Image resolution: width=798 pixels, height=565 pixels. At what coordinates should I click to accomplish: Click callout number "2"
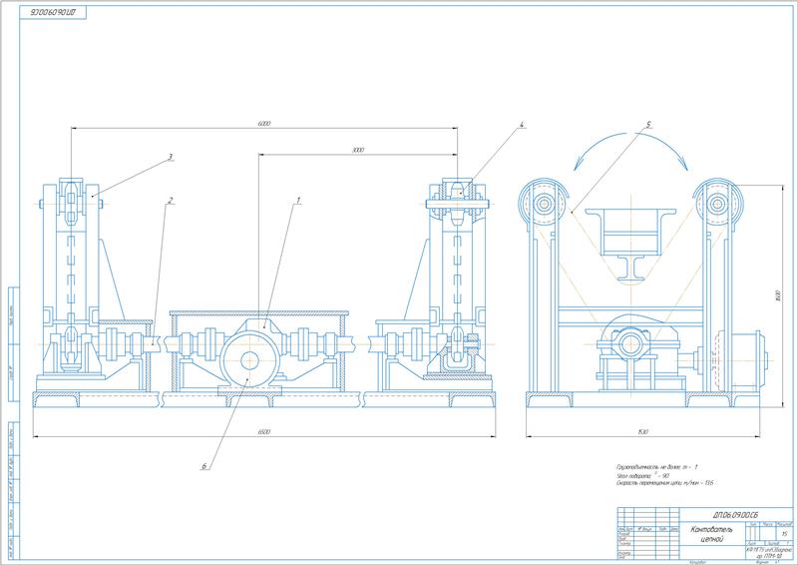[171, 201]
